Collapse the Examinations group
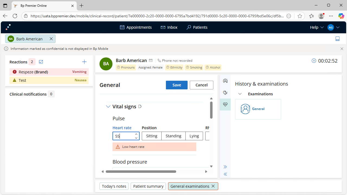347x195 pixels. [240, 94]
